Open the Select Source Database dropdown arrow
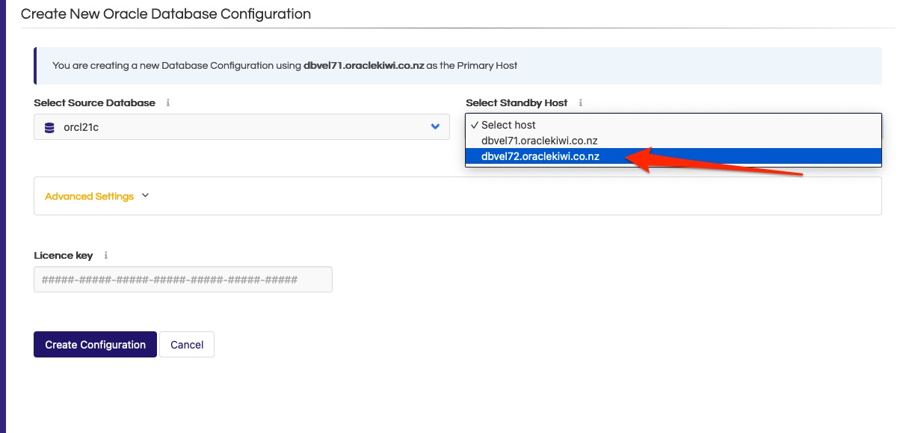This screenshot has height=433, width=903. [435, 127]
